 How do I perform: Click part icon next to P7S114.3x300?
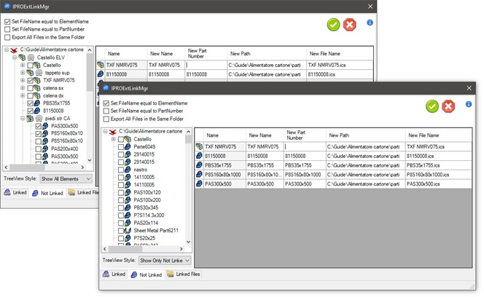(128, 215)
